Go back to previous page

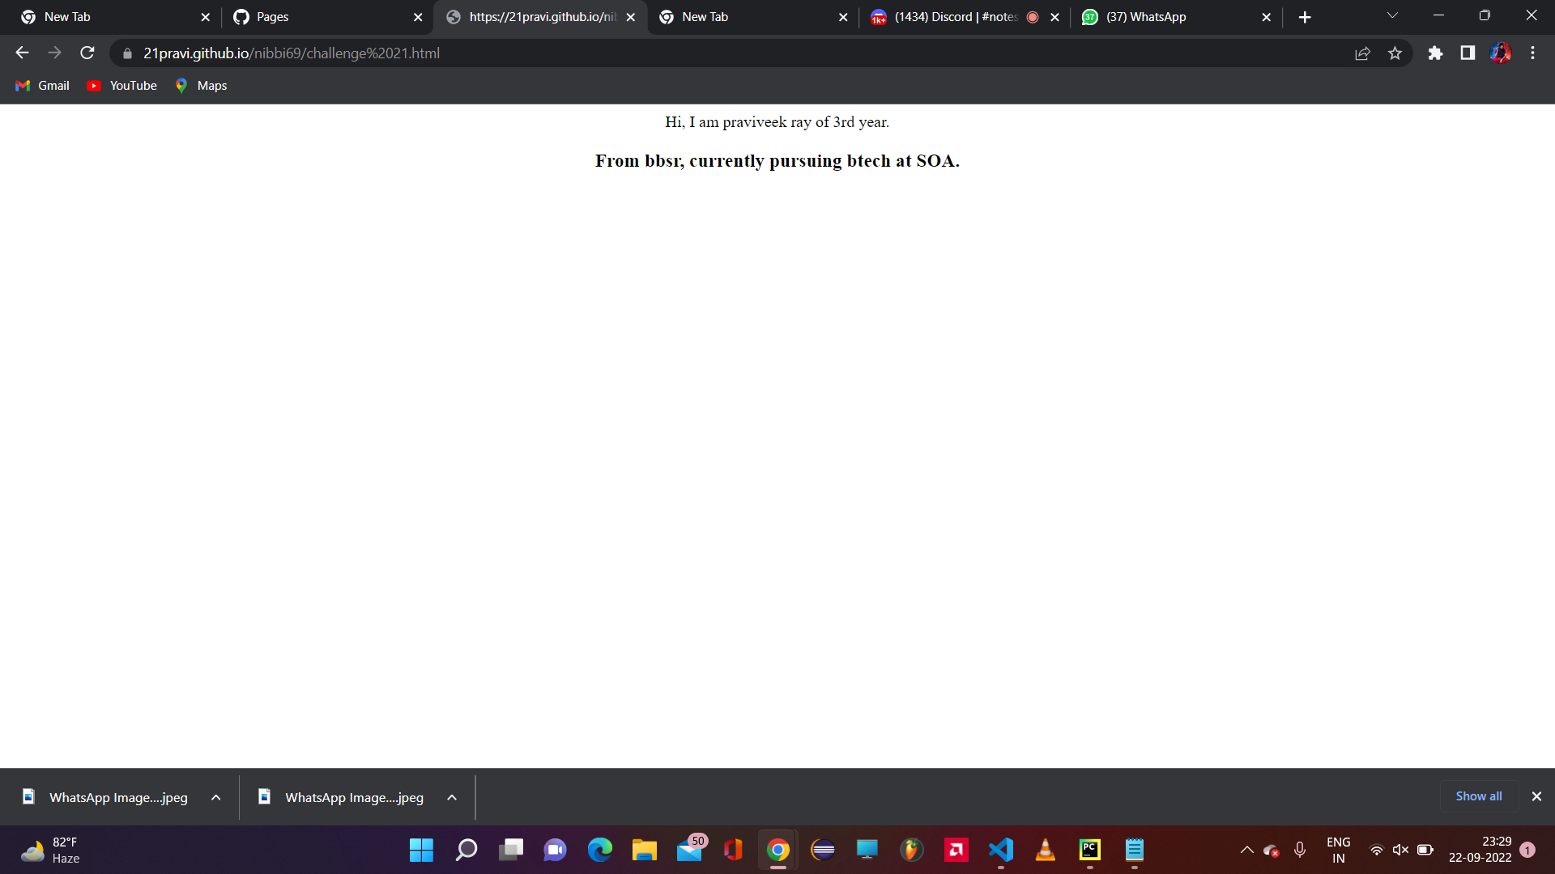pyautogui.click(x=22, y=53)
